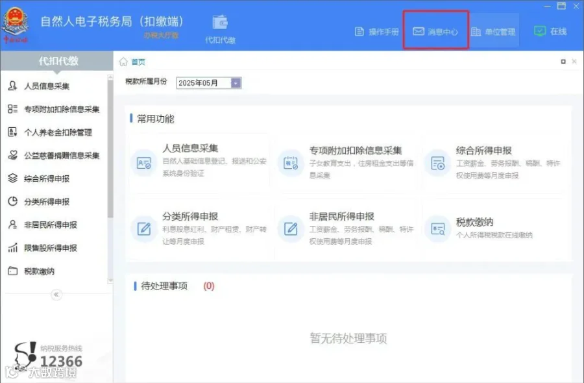The image size is (584, 383).
Task: Switch to the 首页 home tab
Action: coord(138,62)
